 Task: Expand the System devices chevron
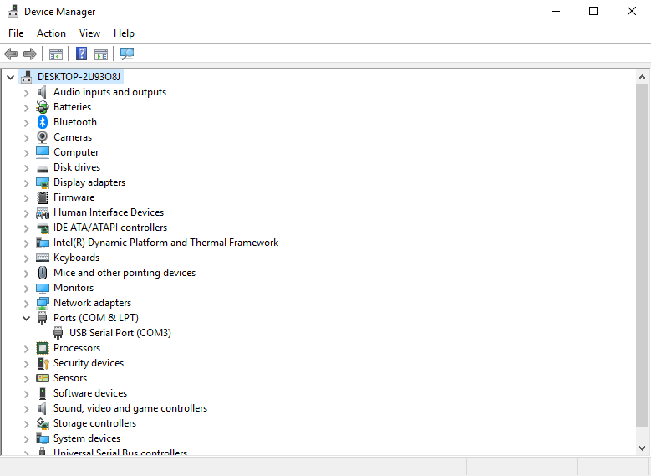(26, 439)
